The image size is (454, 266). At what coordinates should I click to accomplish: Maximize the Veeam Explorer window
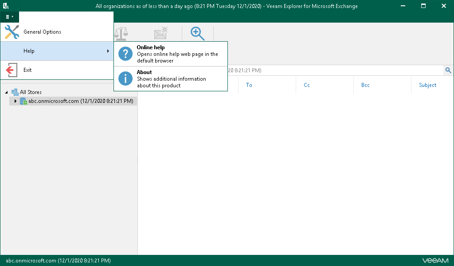click(x=423, y=6)
